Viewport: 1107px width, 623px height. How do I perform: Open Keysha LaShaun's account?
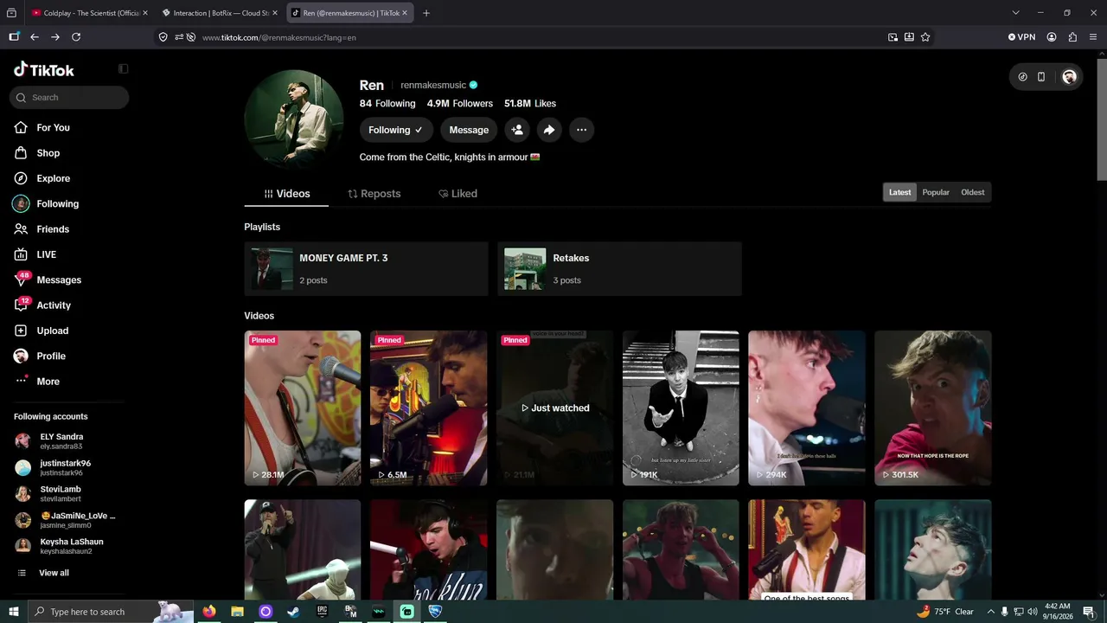[x=61, y=546]
